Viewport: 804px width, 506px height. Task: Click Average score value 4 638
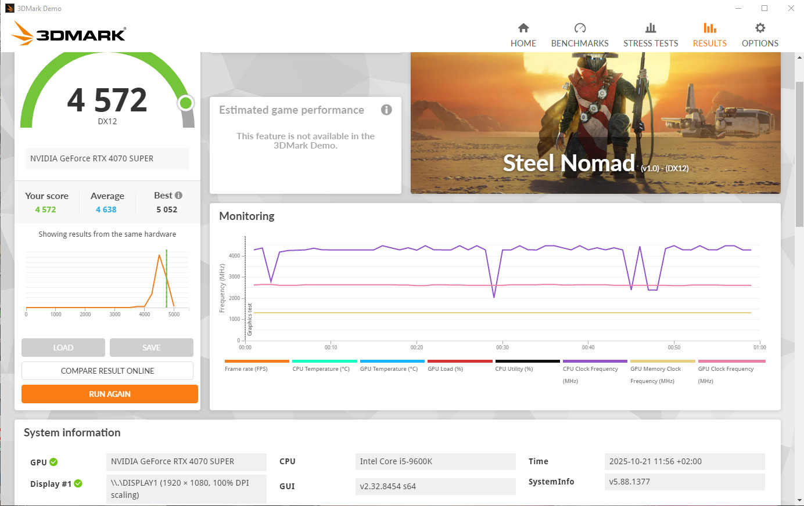[106, 209]
